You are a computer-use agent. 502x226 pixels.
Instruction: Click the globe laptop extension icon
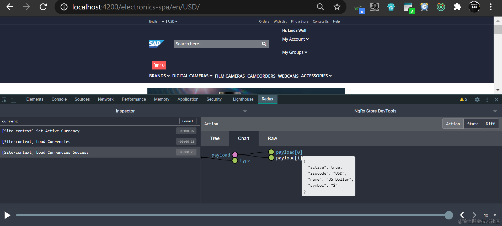[375, 7]
